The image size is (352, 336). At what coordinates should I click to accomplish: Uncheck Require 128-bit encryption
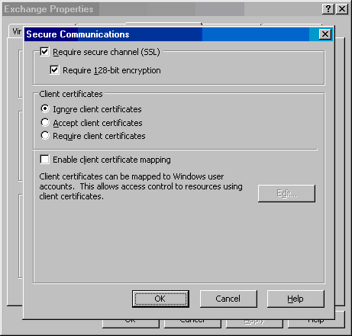(x=54, y=69)
